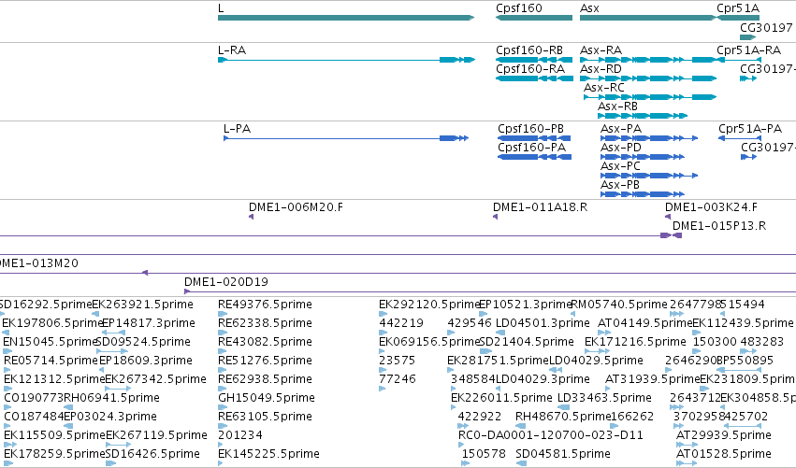Image resolution: width=796 pixels, height=468 pixels.
Task: Select EST EK267119.5prime
Action: coord(156,436)
